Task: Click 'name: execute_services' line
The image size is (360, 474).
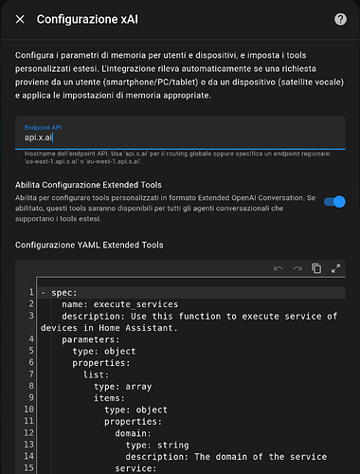Action: pyautogui.click(x=119, y=304)
